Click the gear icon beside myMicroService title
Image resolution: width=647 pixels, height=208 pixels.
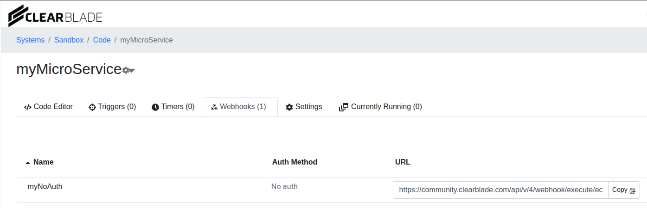[x=125, y=70]
